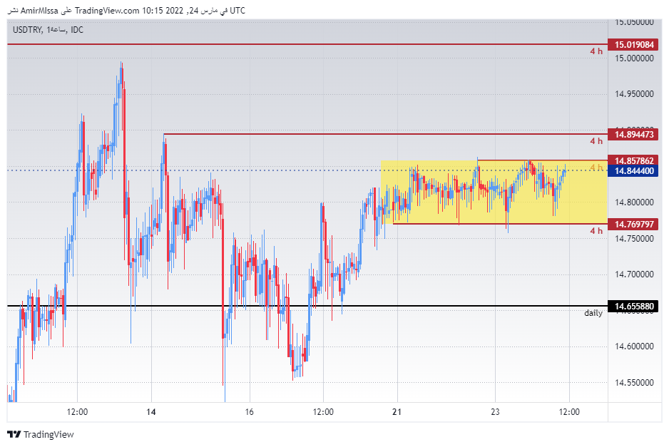Screen dimensions: 669x447
Task: Click the 15.019084 resistance price label
Action: (x=633, y=44)
